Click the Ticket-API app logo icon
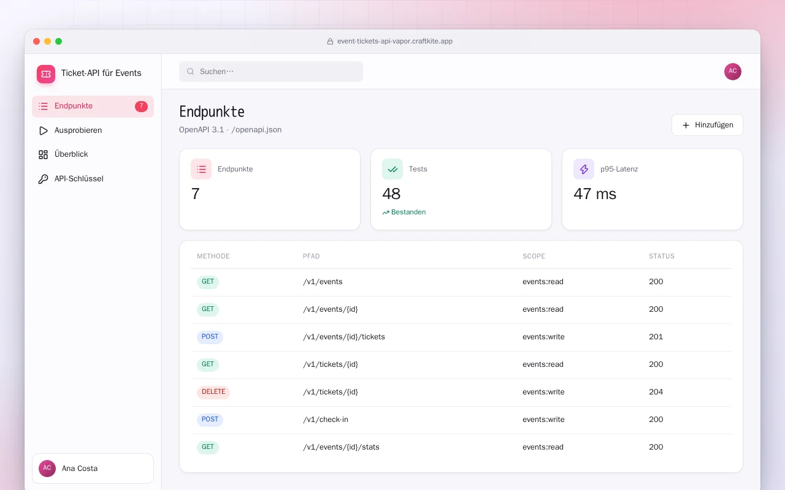Screen dimensions: 785x490 [x=46, y=74]
